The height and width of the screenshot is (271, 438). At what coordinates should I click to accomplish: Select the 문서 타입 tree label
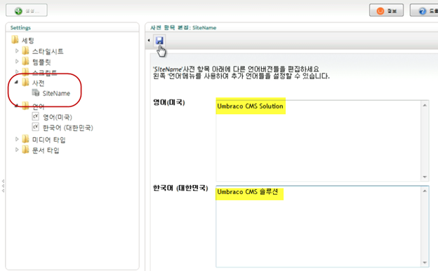[x=46, y=151]
